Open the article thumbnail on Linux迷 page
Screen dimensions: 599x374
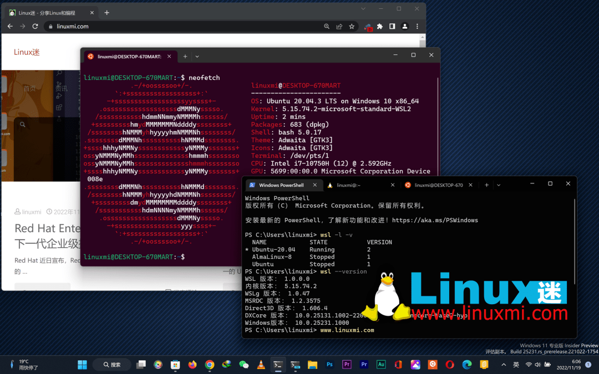point(40,126)
